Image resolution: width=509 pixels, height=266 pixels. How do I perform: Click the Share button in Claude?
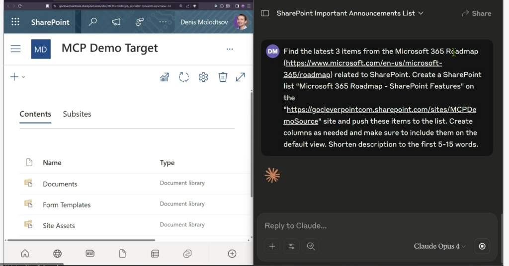click(x=477, y=13)
